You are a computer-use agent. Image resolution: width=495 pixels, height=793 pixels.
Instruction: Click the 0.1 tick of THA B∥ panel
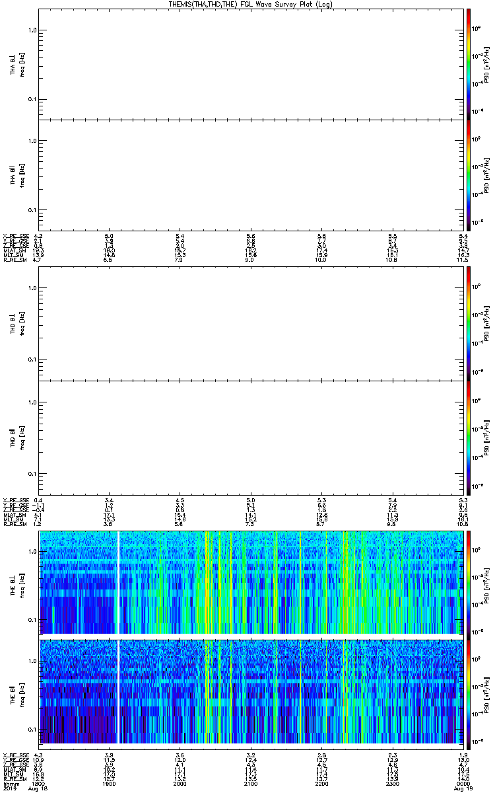pyautogui.click(x=32, y=210)
